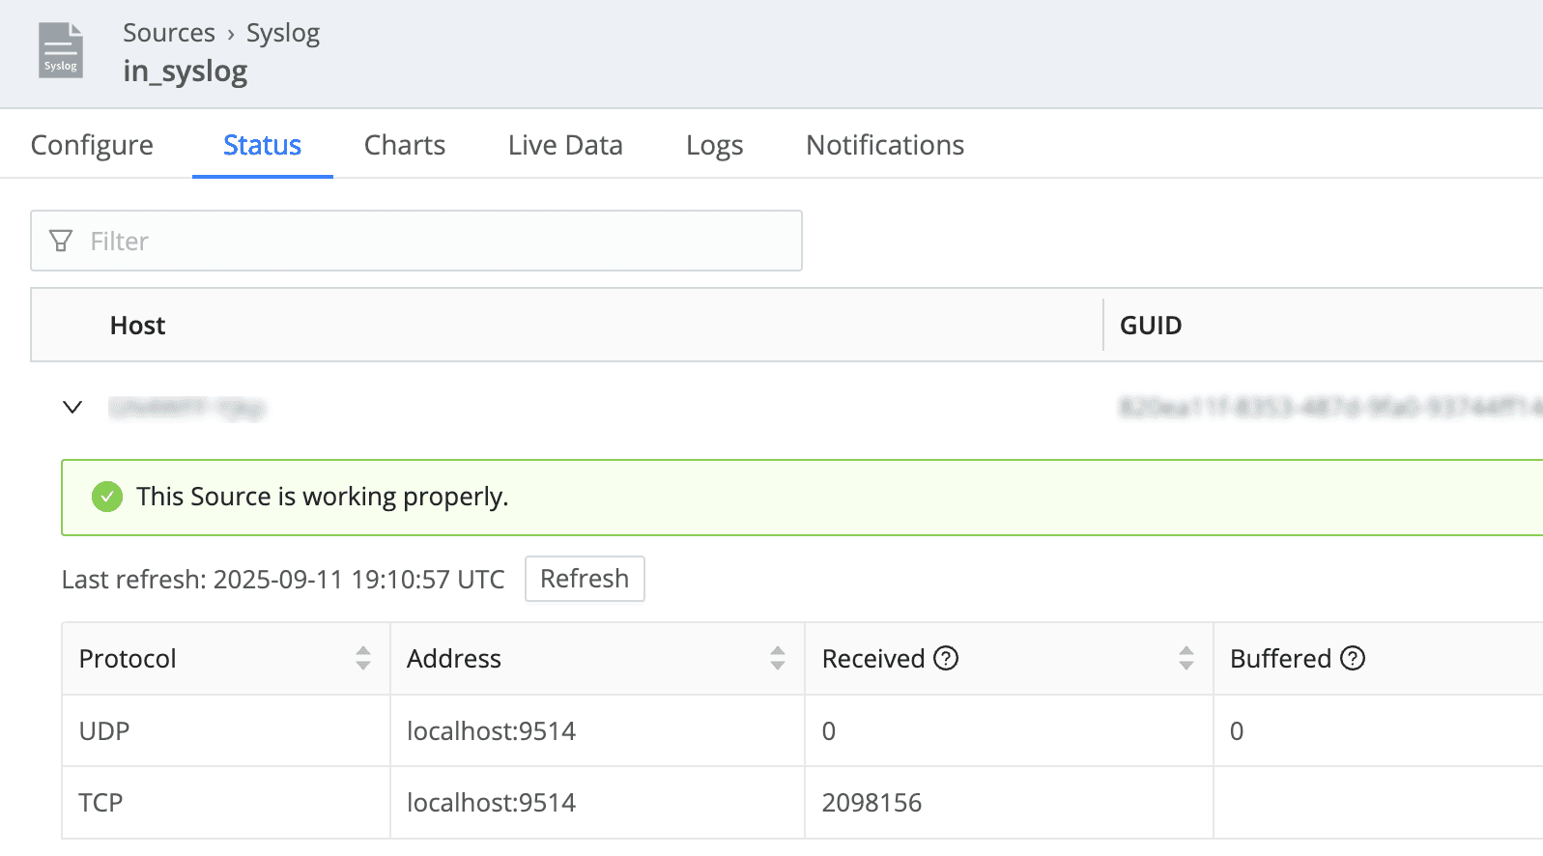1543x856 pixels.
Task: Navigate to Sources in the breadcrumb
Action: (169, 33)
